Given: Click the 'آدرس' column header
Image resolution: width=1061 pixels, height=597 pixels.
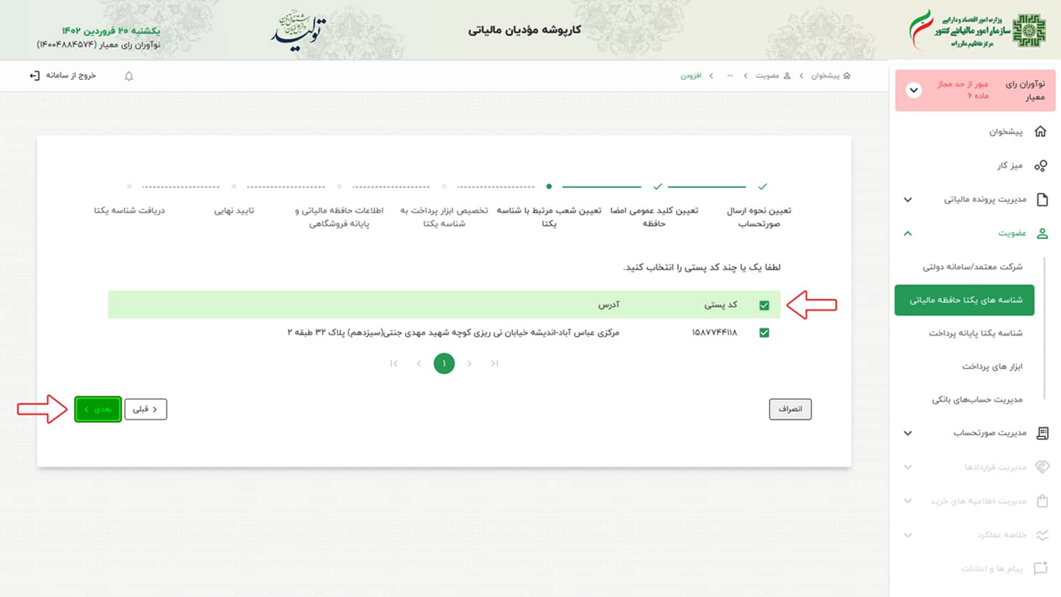Looking at the screenshot, I should coord(609,305).
